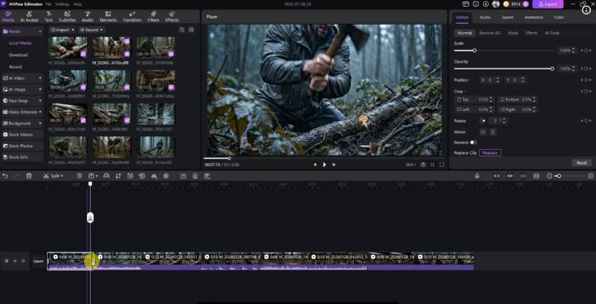Screen dimensions: 596x304
Task: Open the feedback message icon in title bar
Action: pos(476,4)
